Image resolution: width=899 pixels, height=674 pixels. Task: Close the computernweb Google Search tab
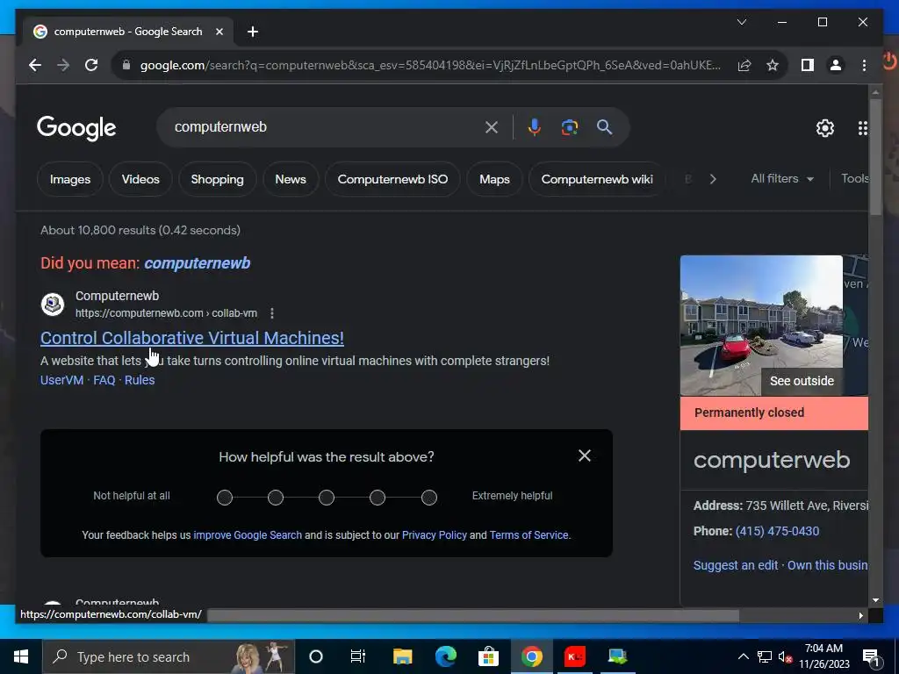coord(219,32)
